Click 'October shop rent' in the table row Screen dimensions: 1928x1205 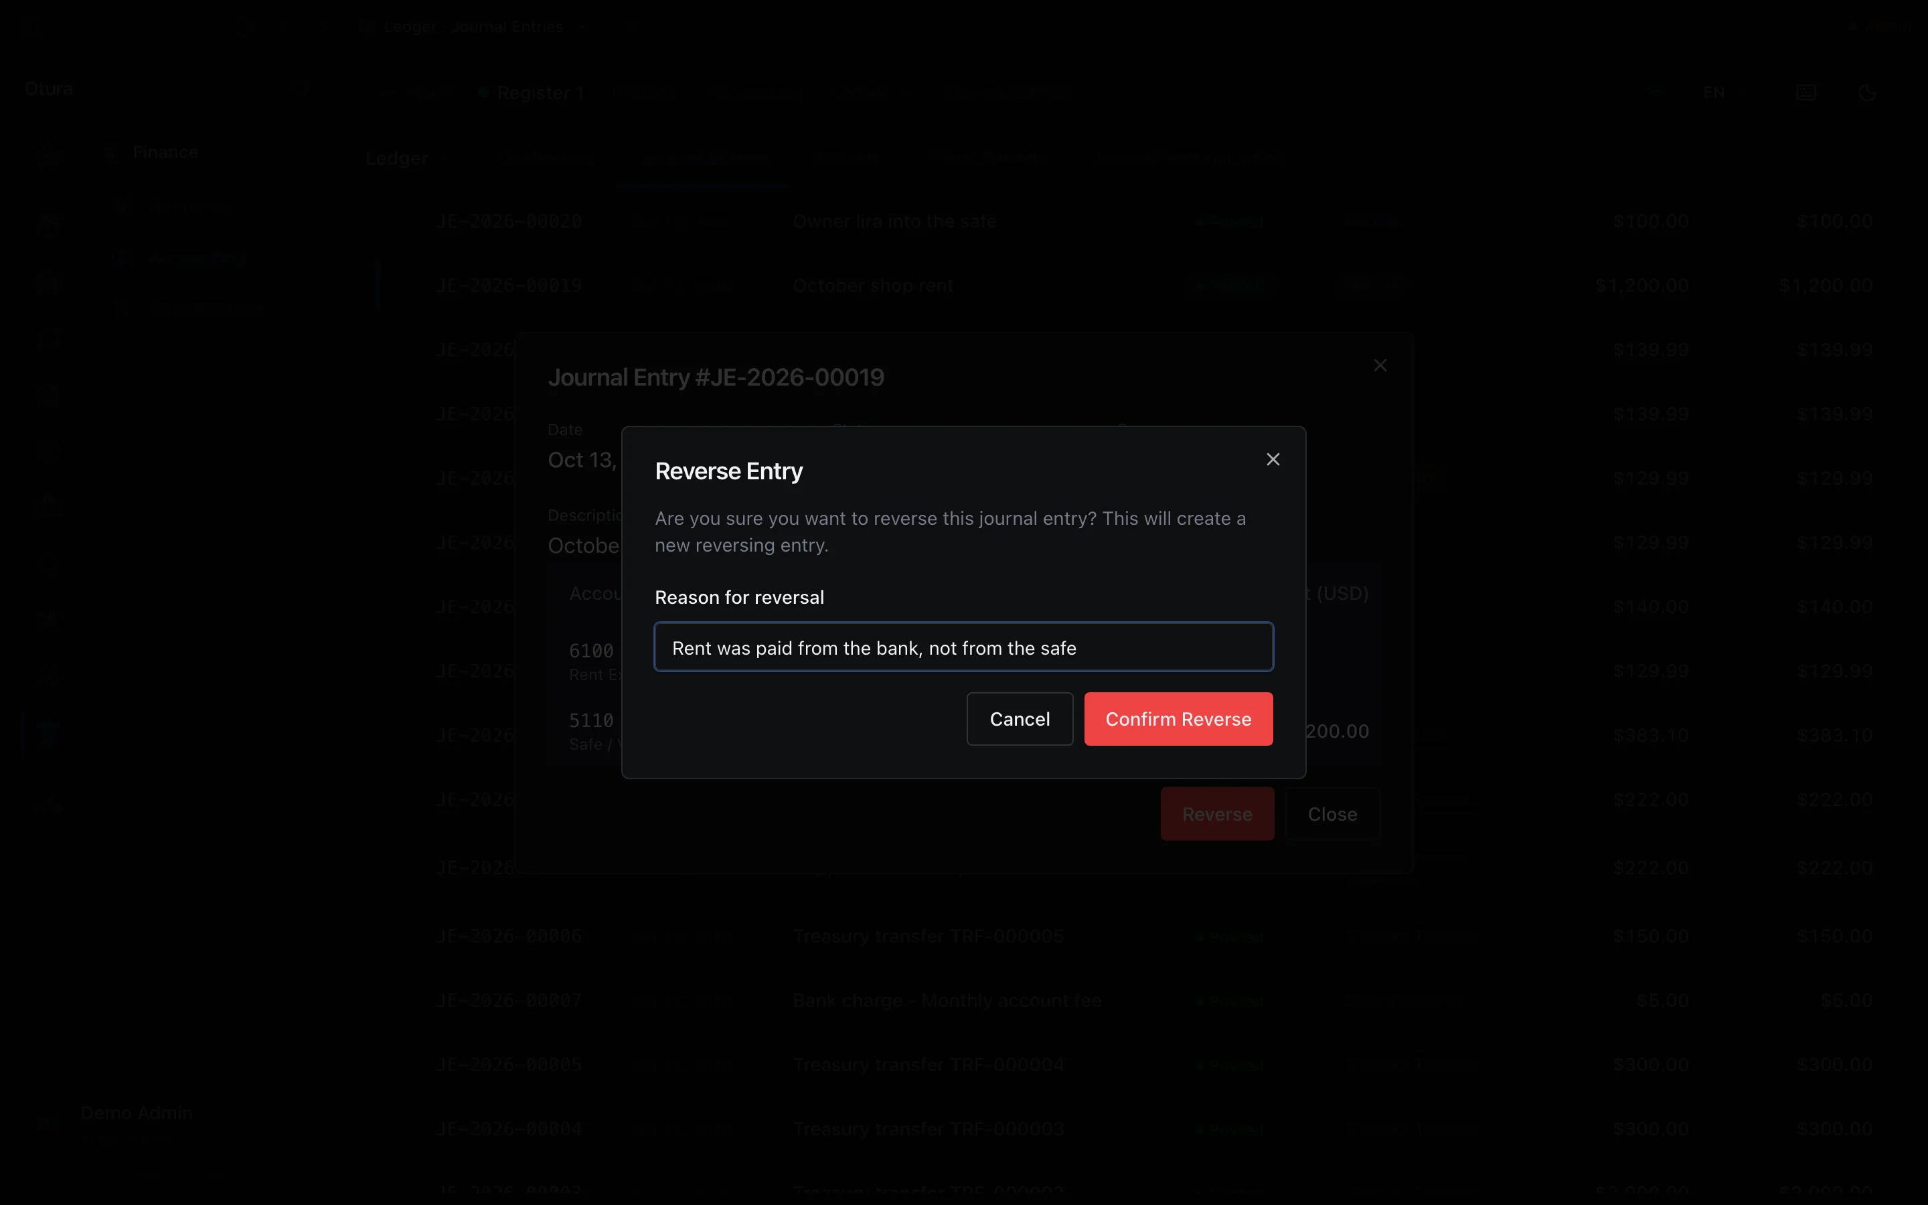pyautogui.click(x=872, y=285)
